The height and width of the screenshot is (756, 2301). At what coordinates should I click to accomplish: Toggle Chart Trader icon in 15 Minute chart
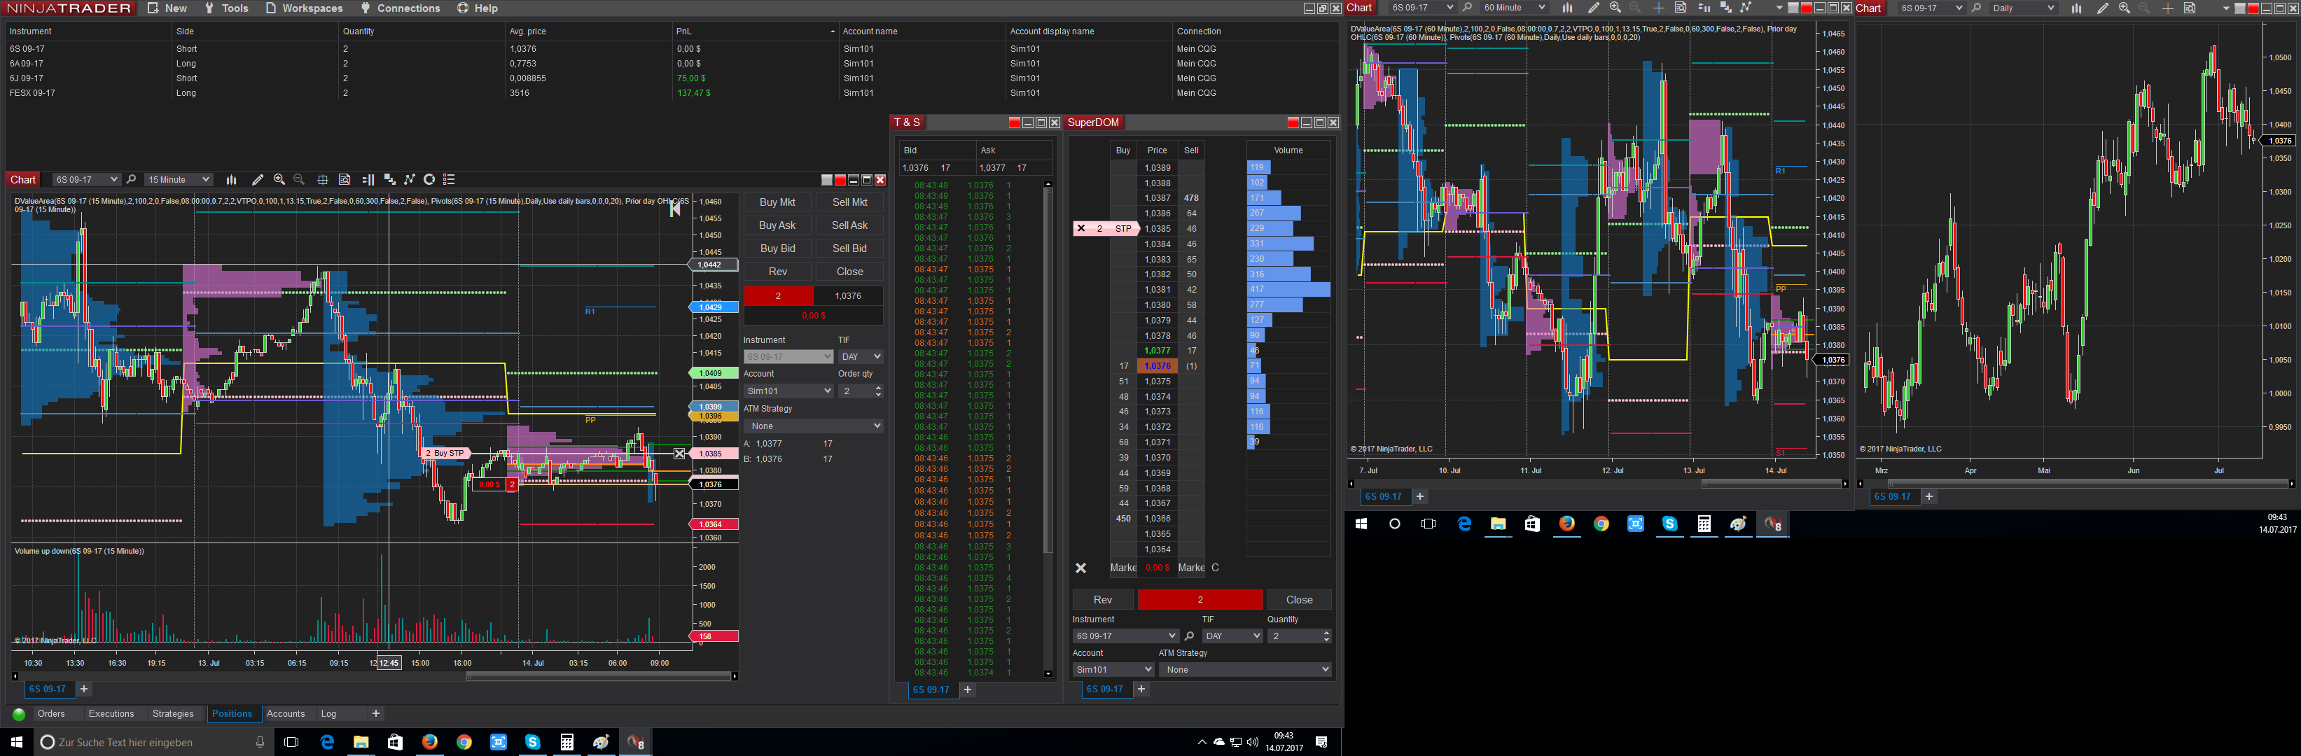coord(368,179)
